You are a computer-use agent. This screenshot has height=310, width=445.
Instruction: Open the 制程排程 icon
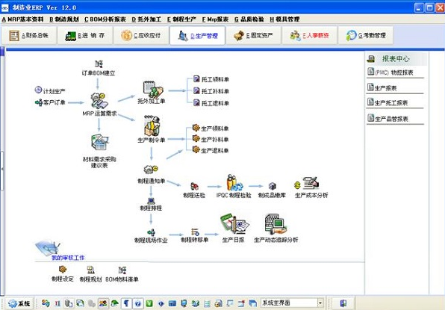tap(151, 201)
